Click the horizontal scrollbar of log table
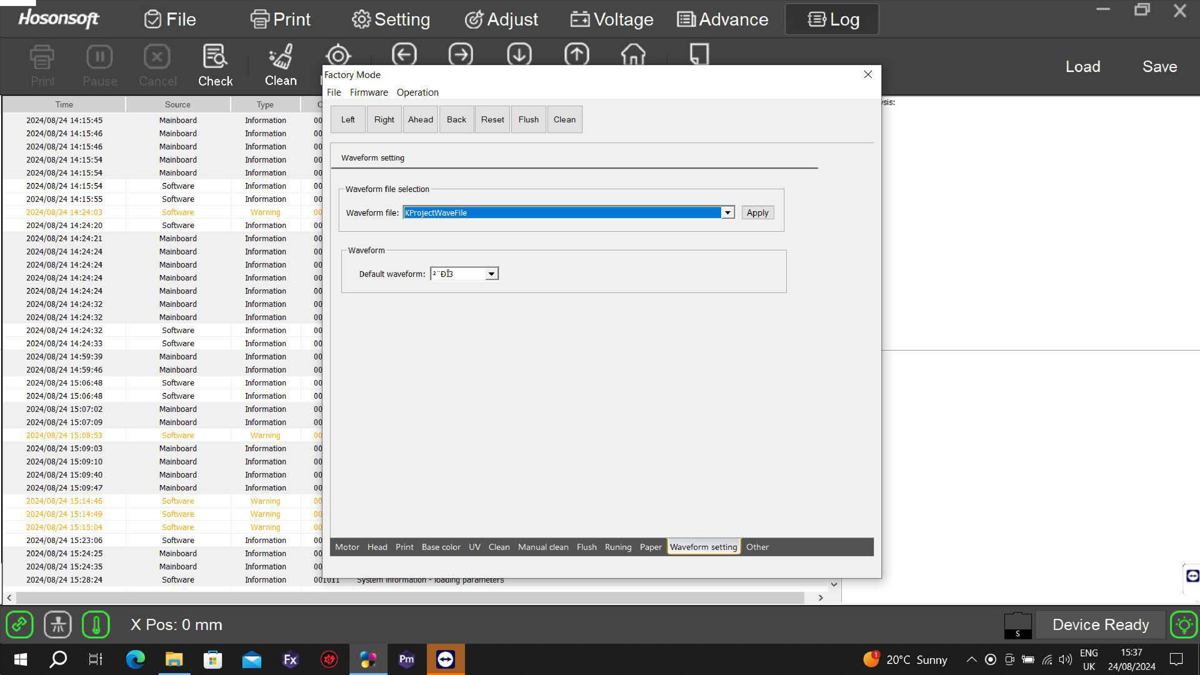The width and height of the screenshot is (1200, 675). (x=410, y=597)
